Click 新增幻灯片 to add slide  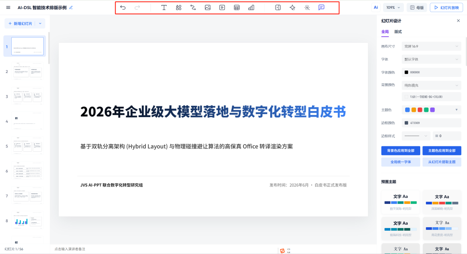click(x=20, y=23)
